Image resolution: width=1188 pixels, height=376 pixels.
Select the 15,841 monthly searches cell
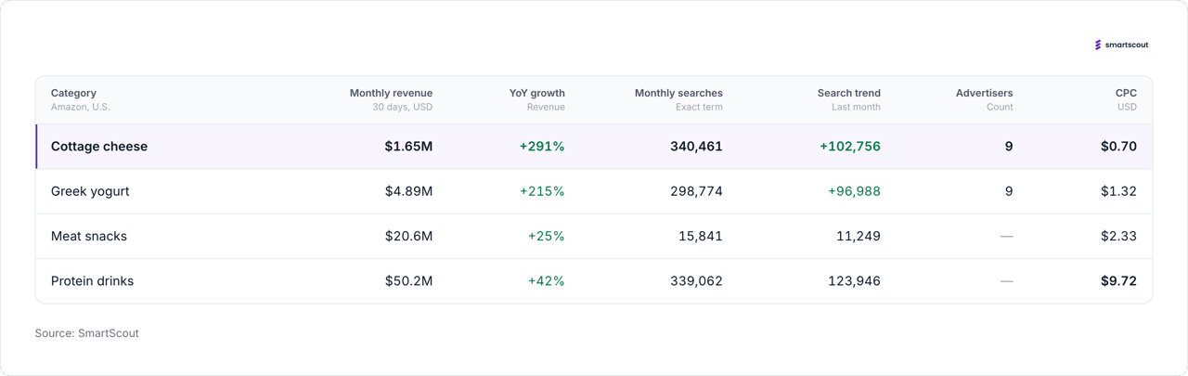coord(701,236)
